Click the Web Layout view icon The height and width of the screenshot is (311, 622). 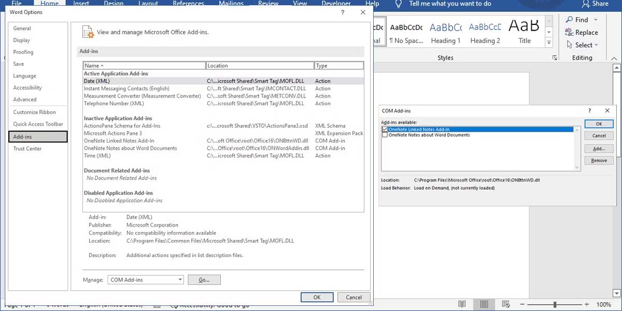click(x=506, y=304)
